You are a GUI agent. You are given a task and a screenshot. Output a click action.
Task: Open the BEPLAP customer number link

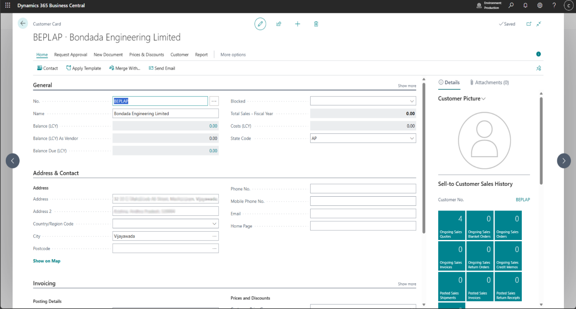(523, 200)
